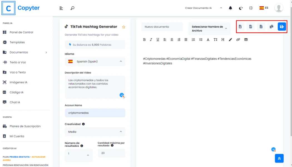Viewport: 292px width, 167px height.
Task: Expand the Creatividad dropdown set to Media
Action: [x=95, y=132]
